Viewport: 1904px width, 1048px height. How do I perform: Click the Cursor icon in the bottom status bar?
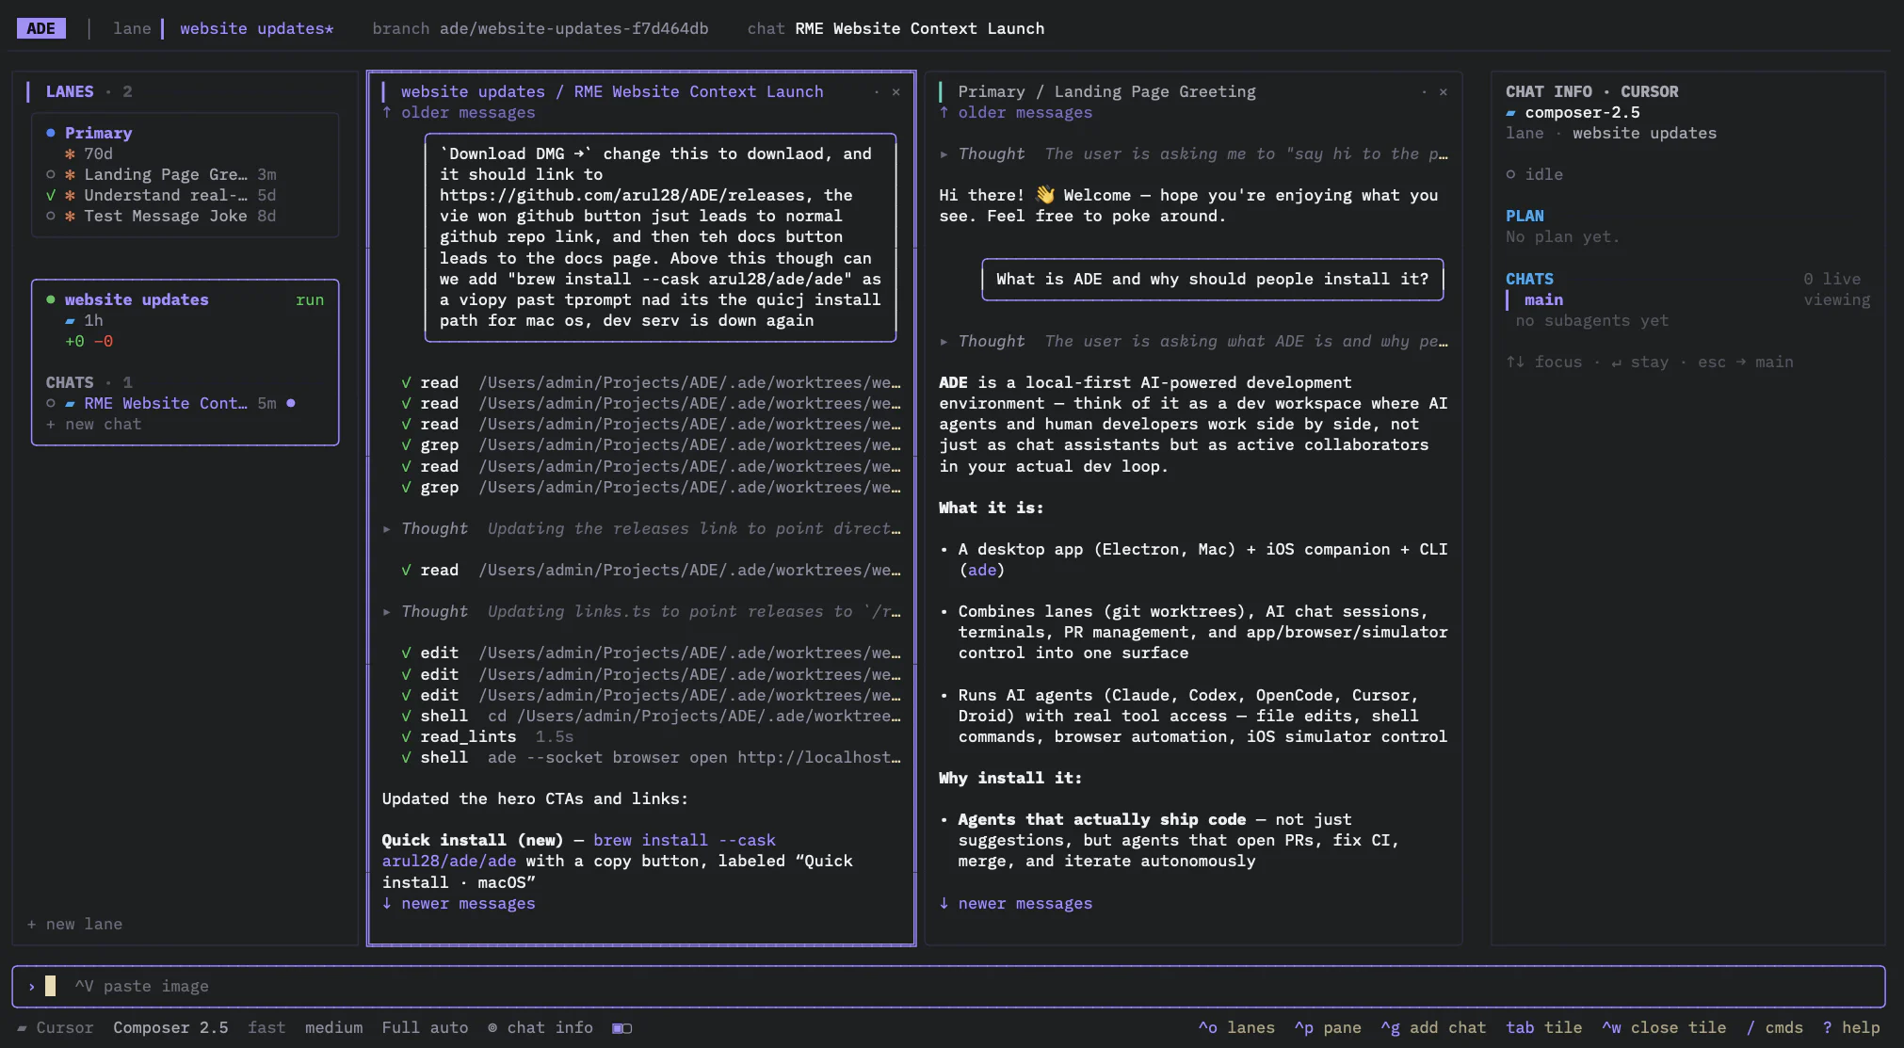click(x=22, y=1027)
